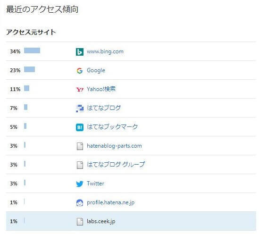This screenshot has height=234, width=267.
Task: Open the labs.ceek.jp link
Action: pos(101,221)
